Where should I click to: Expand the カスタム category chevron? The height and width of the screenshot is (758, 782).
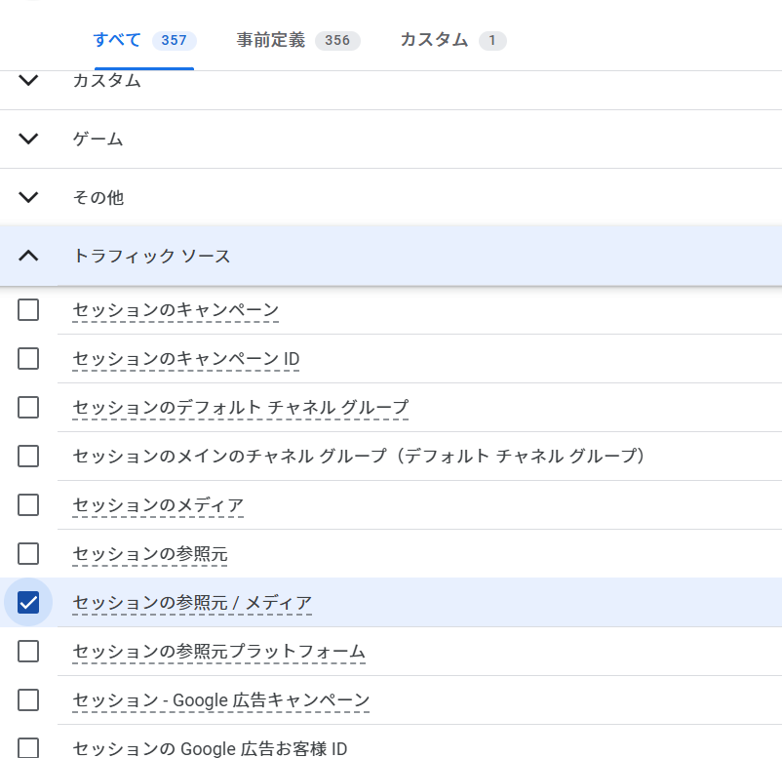point(28,81)
